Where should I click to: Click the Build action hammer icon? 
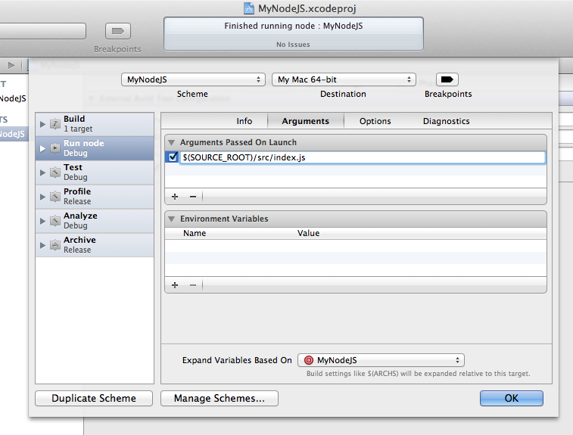point(55,124)
